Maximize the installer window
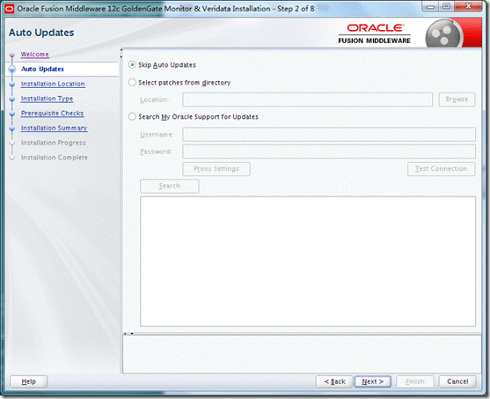 click(446, 6)
